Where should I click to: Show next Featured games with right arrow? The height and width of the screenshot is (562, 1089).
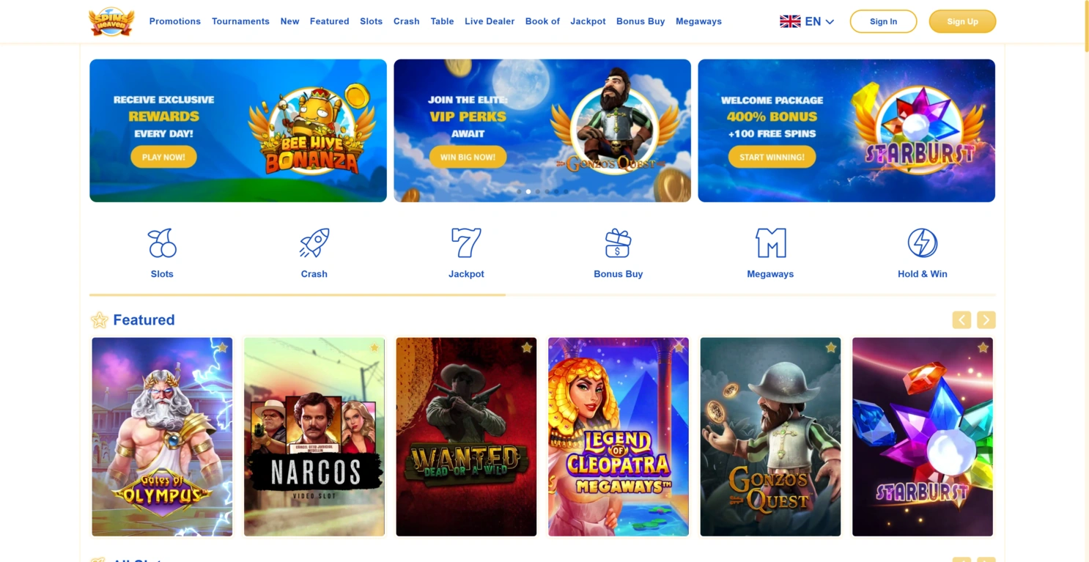(986, 320)
